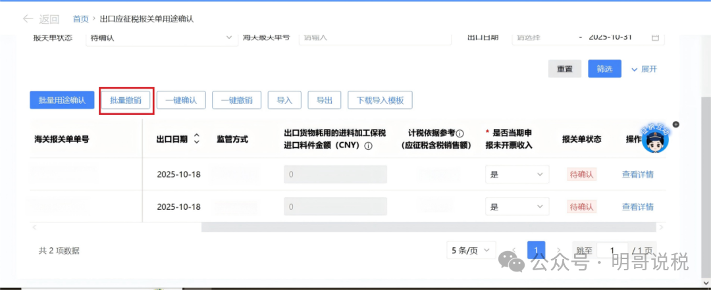Click the plus badge on assistant avatar

pyautogui.click(x=675, y=124)
